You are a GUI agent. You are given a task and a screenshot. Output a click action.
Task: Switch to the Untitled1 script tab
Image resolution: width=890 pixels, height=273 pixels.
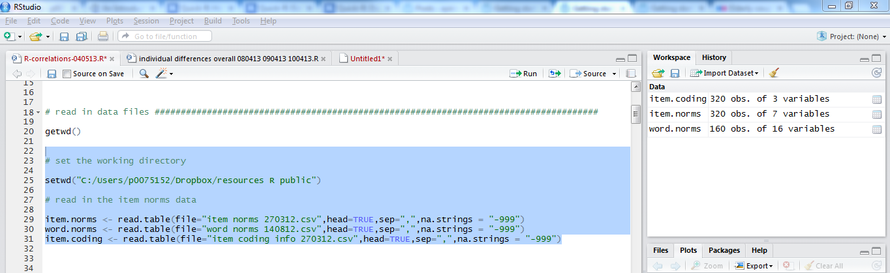tap(367, 59)
